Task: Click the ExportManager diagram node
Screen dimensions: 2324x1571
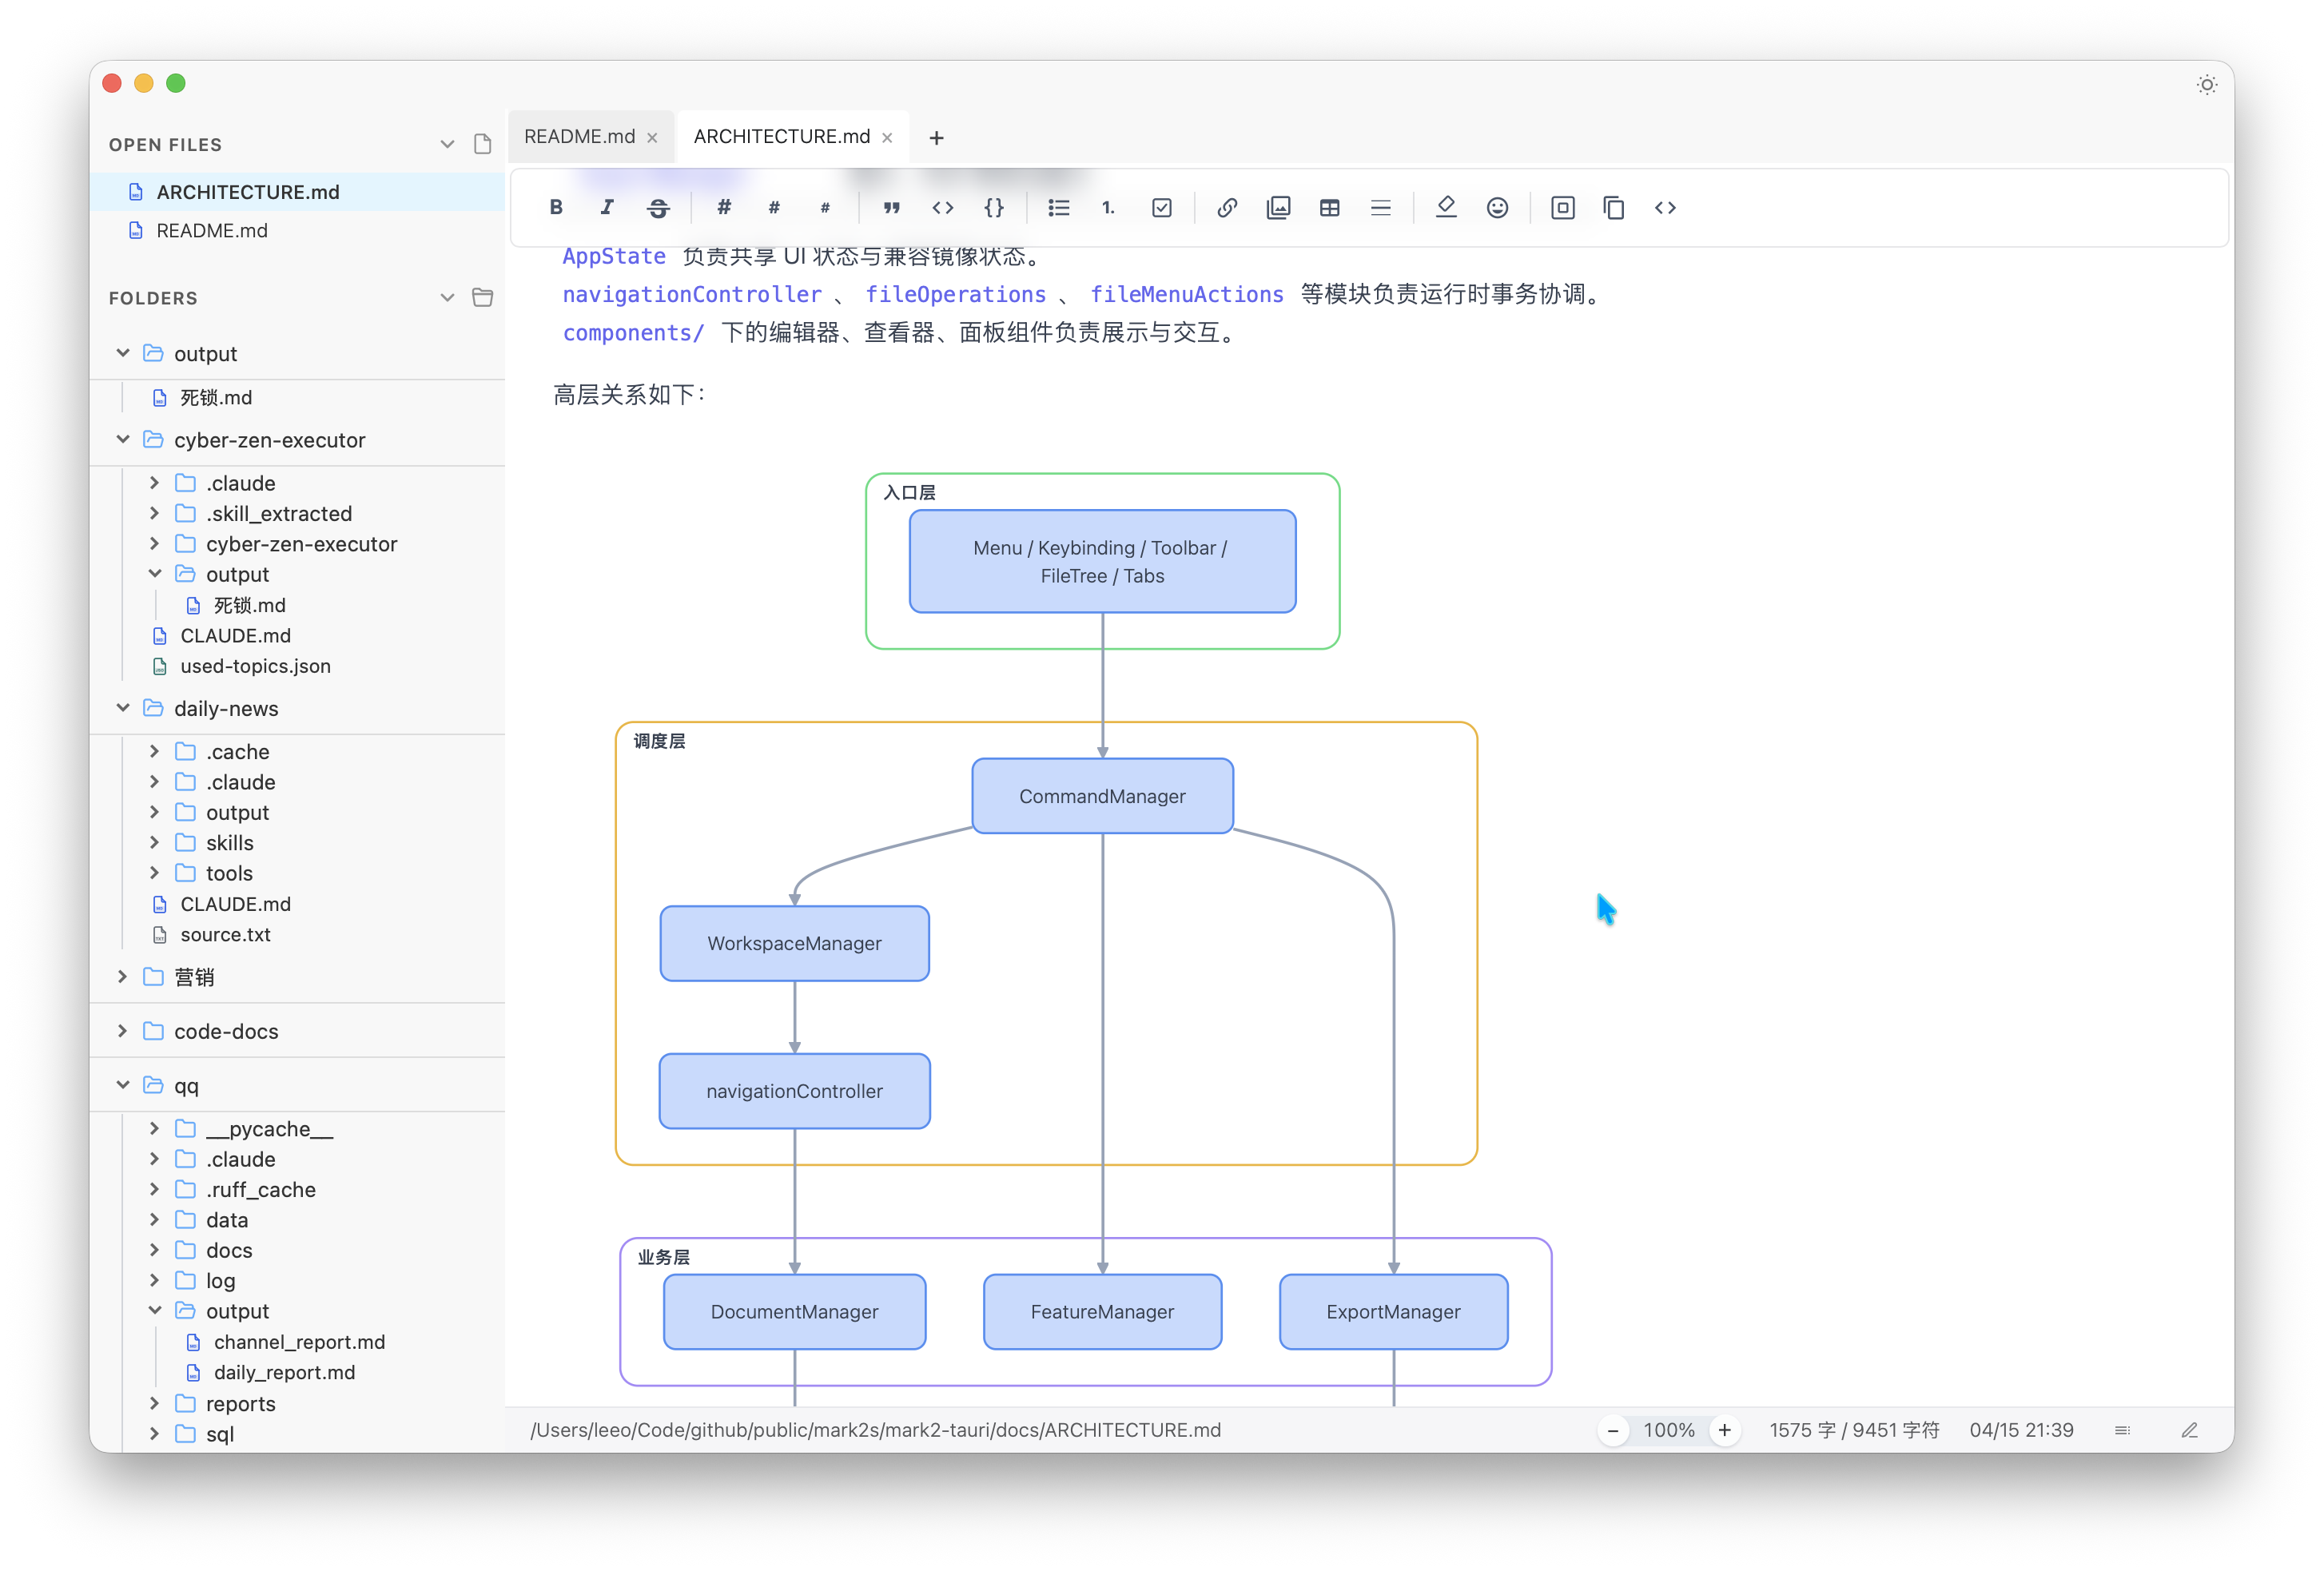Action: click(x=1393, y=1311)
